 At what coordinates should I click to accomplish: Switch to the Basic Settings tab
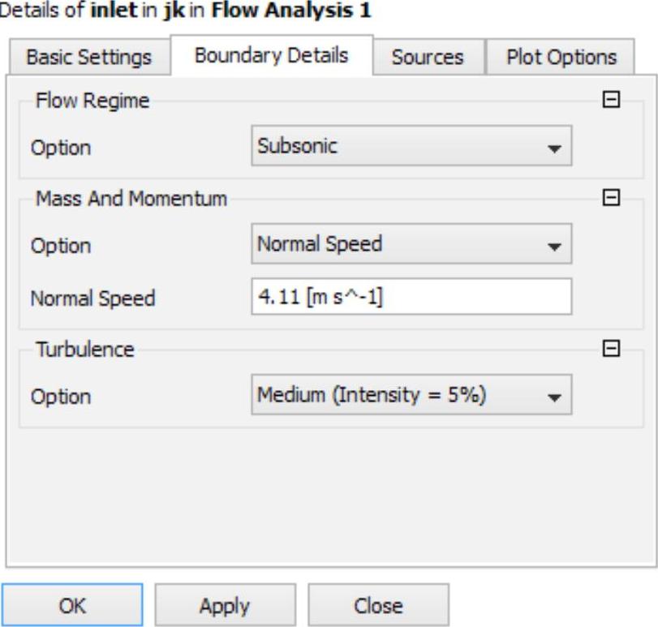(x=88, y=58)
